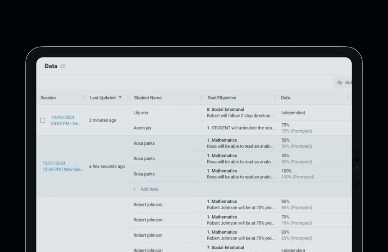Image resolution: width=388 pixels, height=252 pixels.
Task: Click the Goal/Objective column header
Action: click(222, 98)
